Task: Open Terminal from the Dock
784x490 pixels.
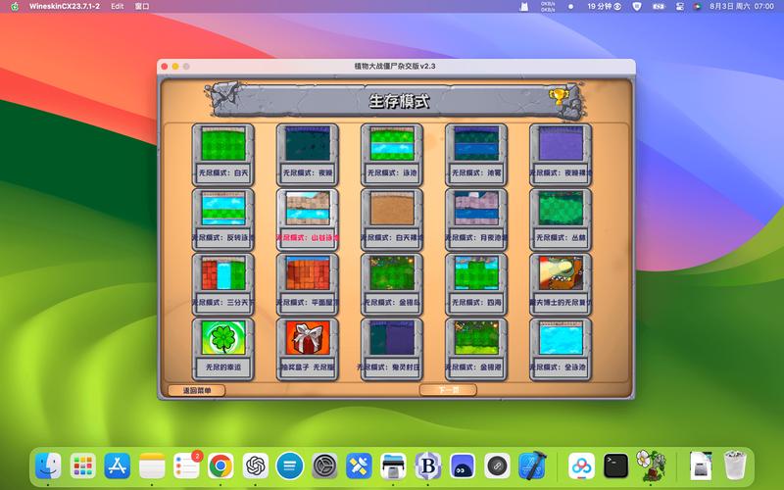Action: 615,465
